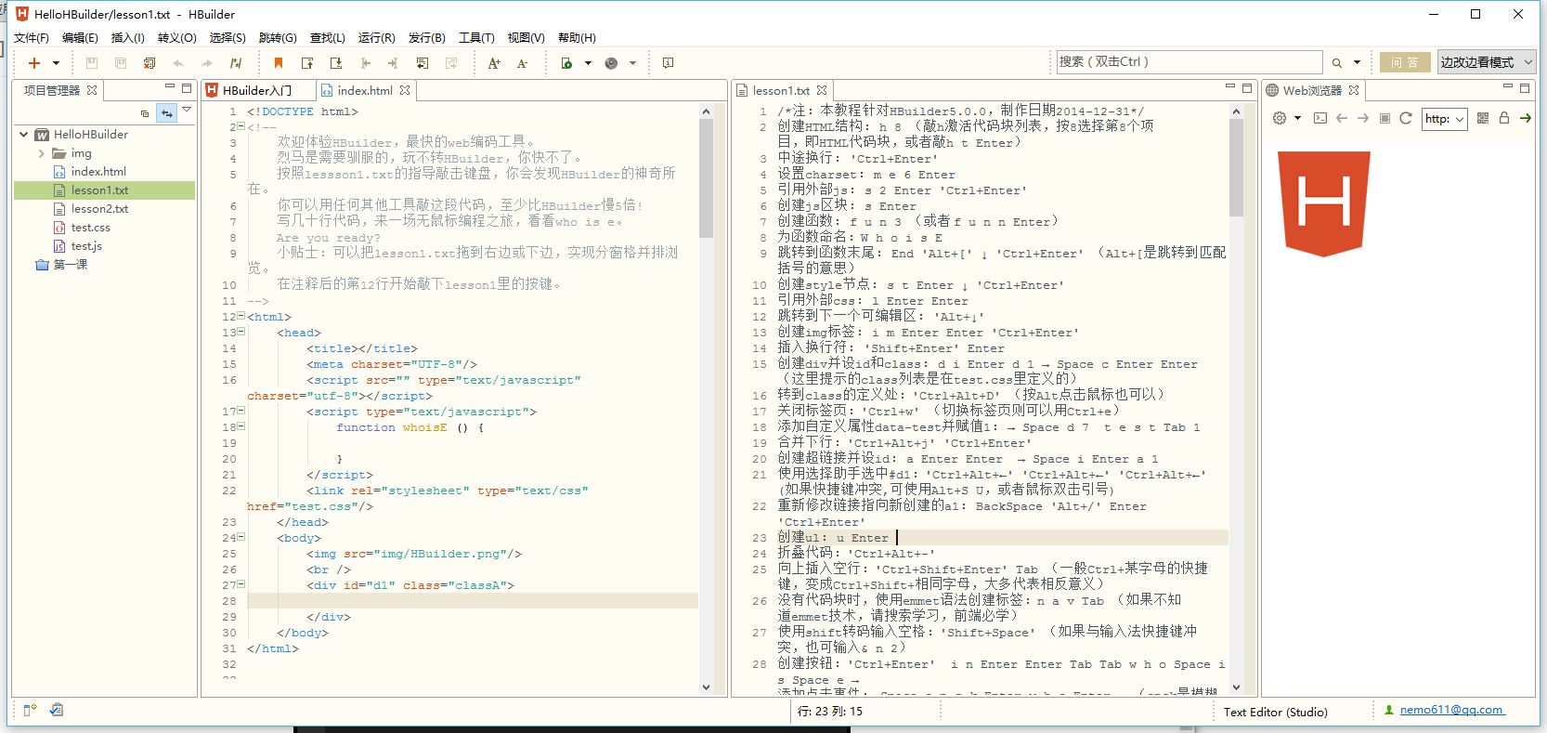The height and width of the screenshot is (733, 1547).
Task: Open the 文件(F) menu
Action: pyautogui.click(x=32, y=38)
